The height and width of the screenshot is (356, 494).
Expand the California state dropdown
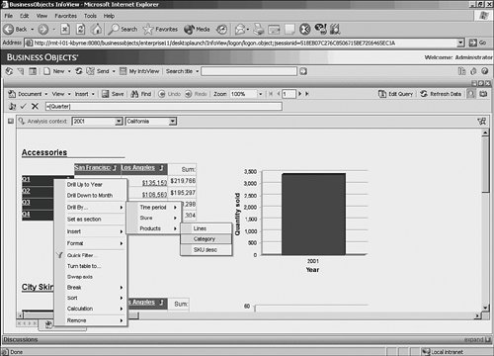[x=173, y=122]
